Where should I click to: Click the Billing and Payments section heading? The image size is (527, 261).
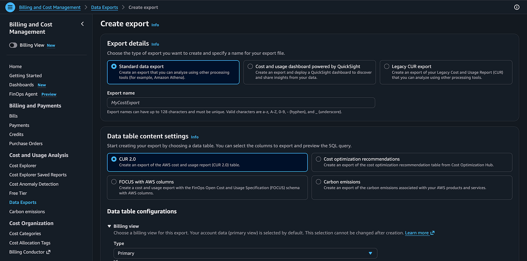coord(35,106)
